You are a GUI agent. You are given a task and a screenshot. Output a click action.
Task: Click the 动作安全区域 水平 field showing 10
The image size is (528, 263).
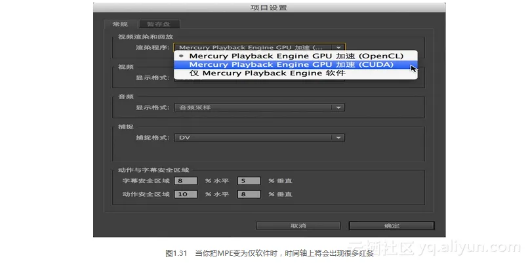[x=186, y=194]
